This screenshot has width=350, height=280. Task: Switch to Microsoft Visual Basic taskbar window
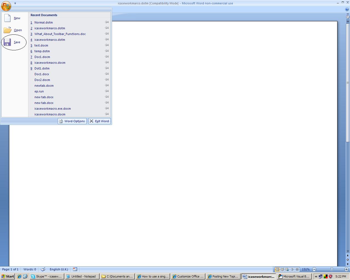(x=294, y=276)
